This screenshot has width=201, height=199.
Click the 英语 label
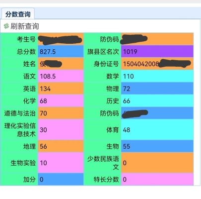pyautogui.click(x=29, y=89)
